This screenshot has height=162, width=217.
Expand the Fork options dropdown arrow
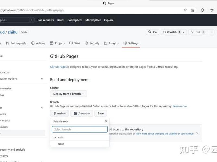[x=211, y=32]
